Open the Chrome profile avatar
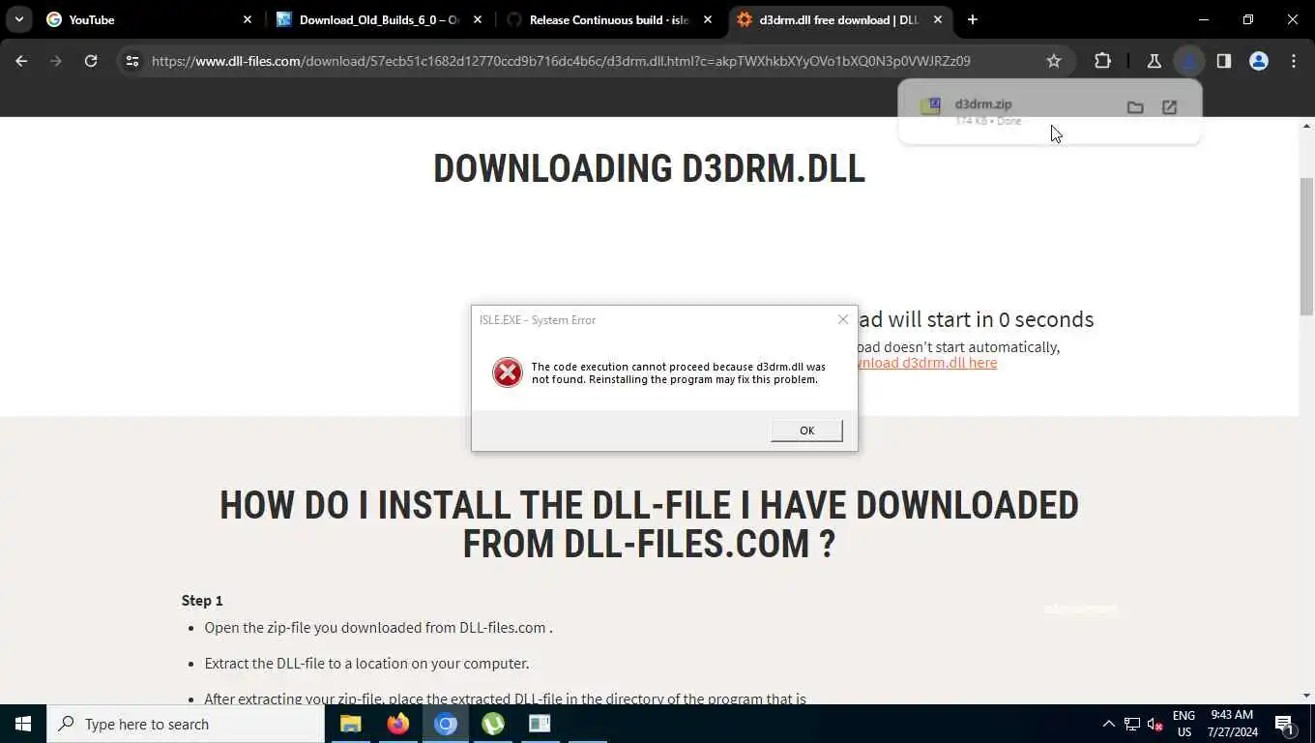 pos(1258,61)
